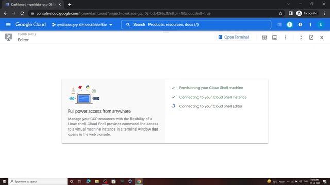Reload the current page
Viewport: 330px width, 185px height.
click(22, 13)
